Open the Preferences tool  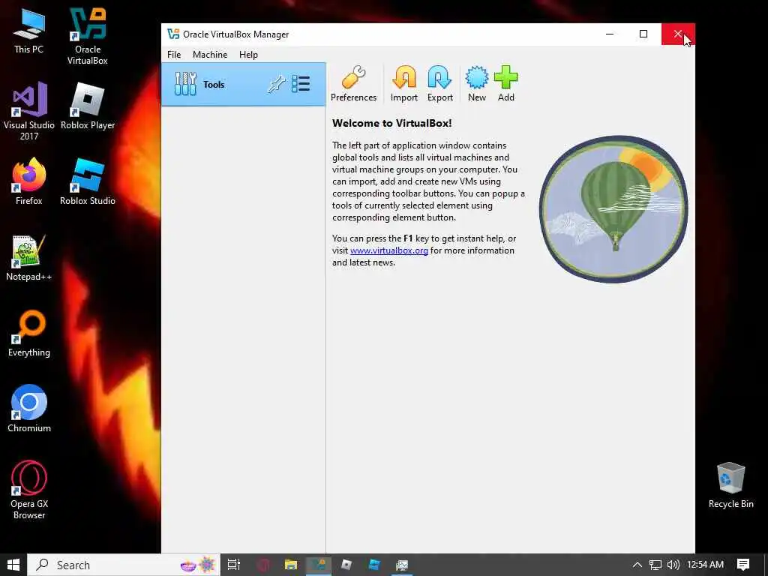(353, 84)
